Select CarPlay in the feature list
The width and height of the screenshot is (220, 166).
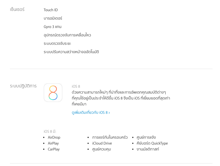point(54,149)
